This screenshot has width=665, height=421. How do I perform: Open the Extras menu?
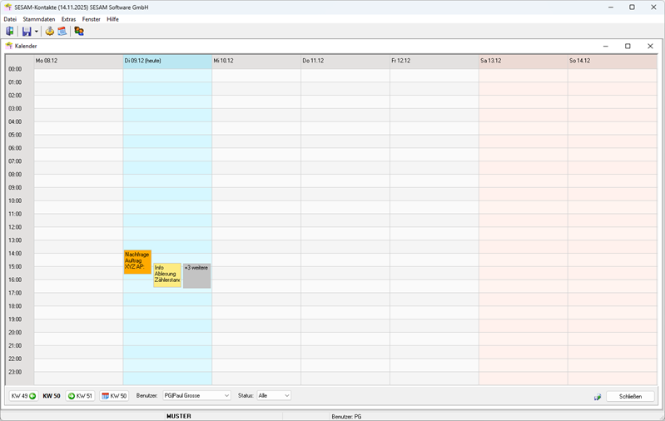coord(69,19)
